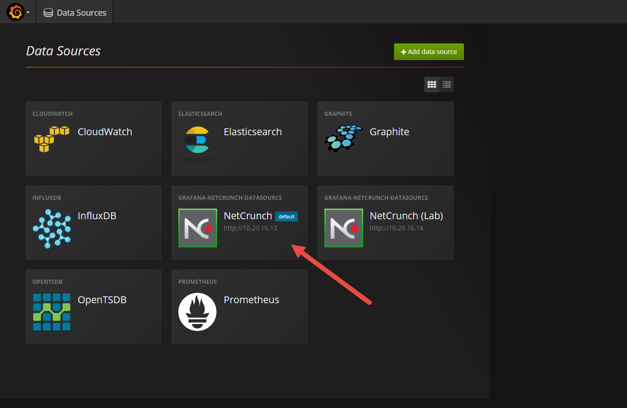Click the ELASTICSEARCH type label
The height and width of the screenshot is (408, 627).
pos(201,114)
